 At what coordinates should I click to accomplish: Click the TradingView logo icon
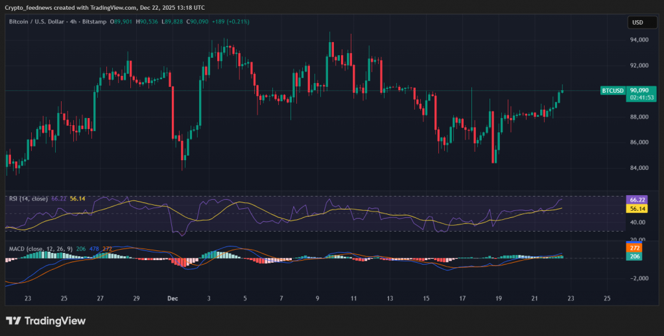tap(14, 321)
